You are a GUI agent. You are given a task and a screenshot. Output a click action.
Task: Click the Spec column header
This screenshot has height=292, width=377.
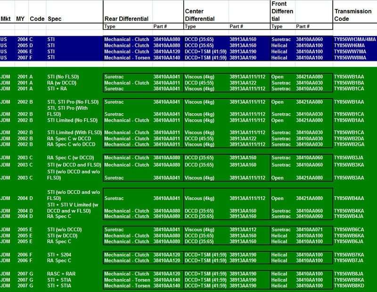click(x=54, y=19)
